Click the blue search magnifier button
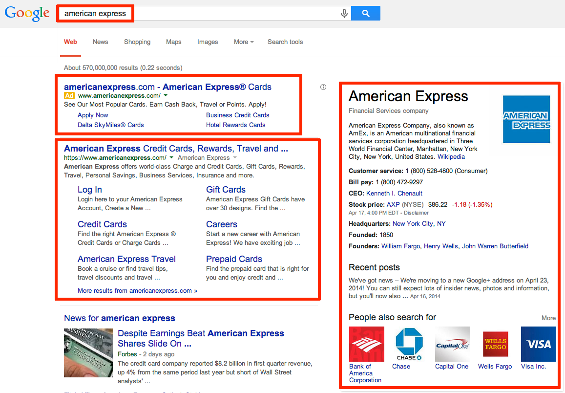This screenshot has height=393, width=565. click(365, 13)
